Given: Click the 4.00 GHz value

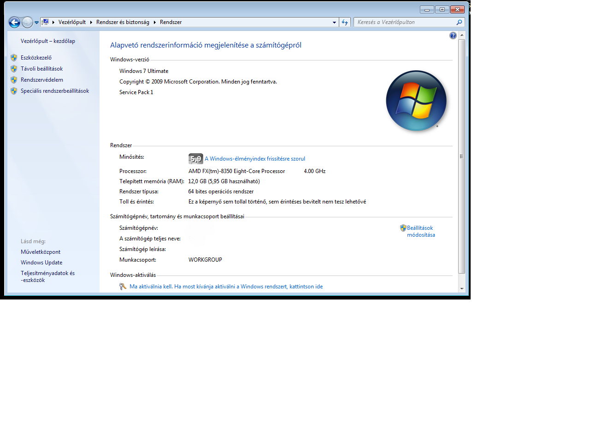Looking at the screenshot, I should pos(315,171).
